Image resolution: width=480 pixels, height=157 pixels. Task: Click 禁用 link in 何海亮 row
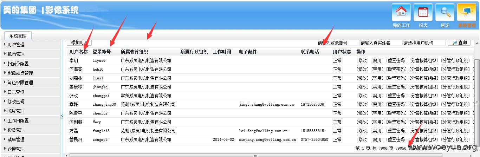point(378,69)
